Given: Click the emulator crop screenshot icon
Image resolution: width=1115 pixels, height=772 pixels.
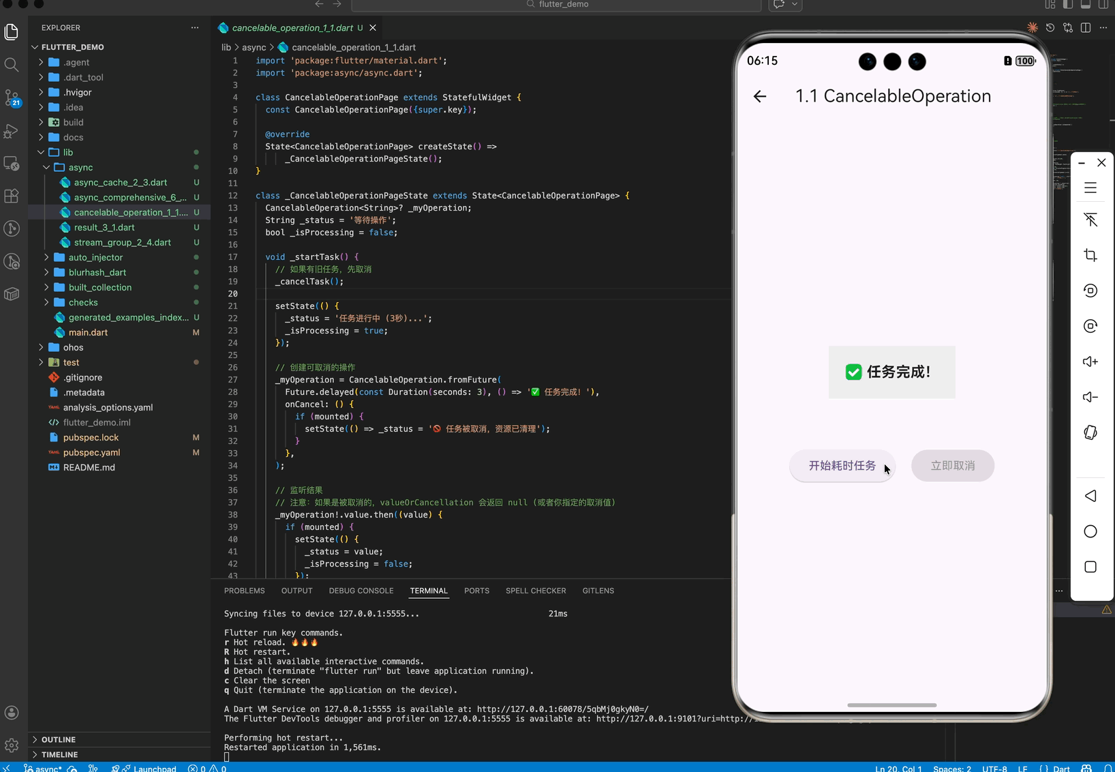Looking at the screenshot, I should (x=1090, y=255).
